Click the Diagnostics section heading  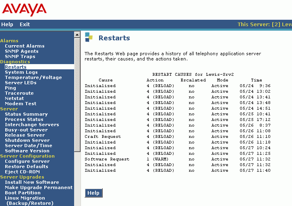15,62
